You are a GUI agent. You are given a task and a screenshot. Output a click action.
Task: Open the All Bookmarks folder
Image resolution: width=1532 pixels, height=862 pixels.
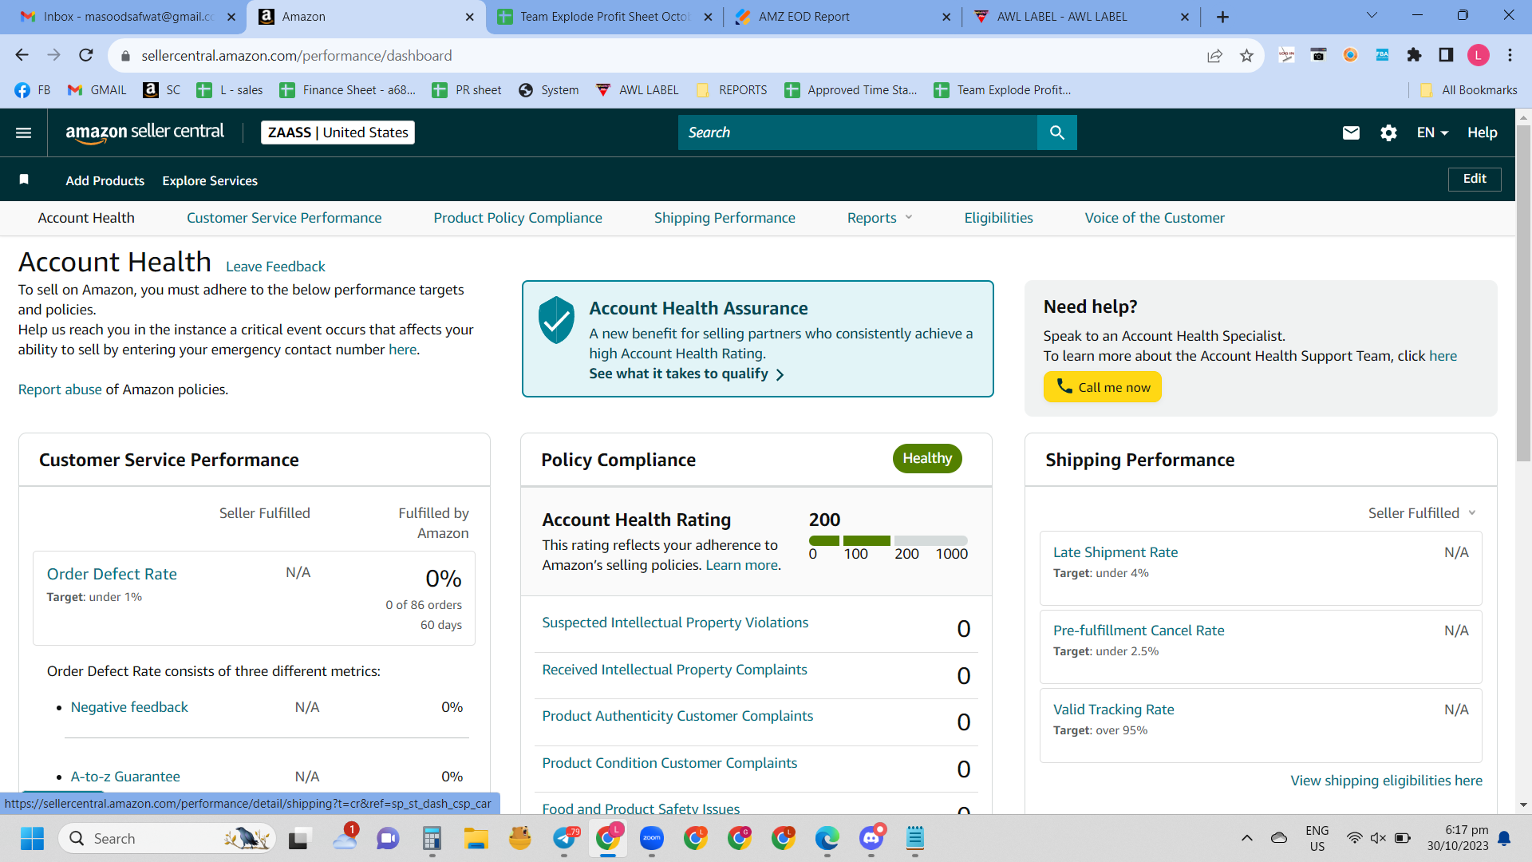pyautogui.click(x=1468, y=90)
